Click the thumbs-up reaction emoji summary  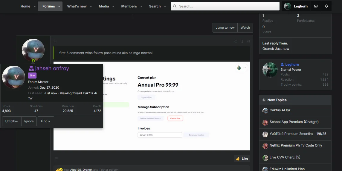pos(59,170)
